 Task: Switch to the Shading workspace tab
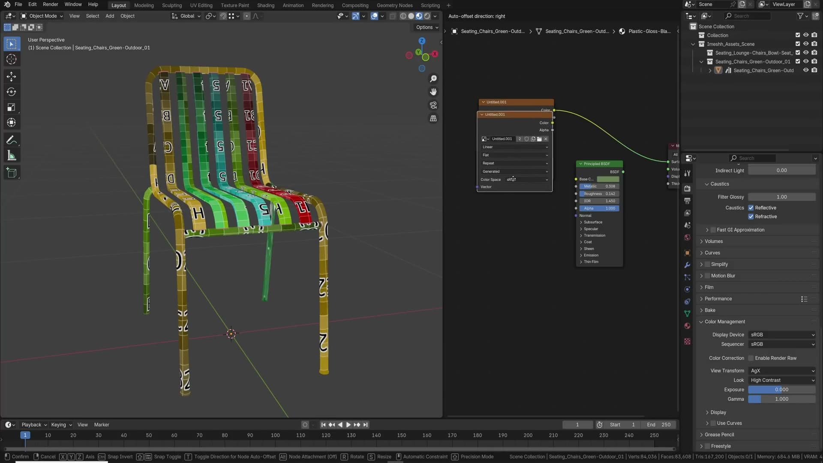[x=265, y=5]
